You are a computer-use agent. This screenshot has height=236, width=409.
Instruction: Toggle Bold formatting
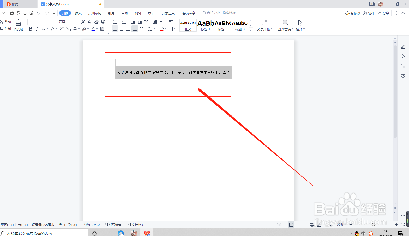[x=31, y=29]
